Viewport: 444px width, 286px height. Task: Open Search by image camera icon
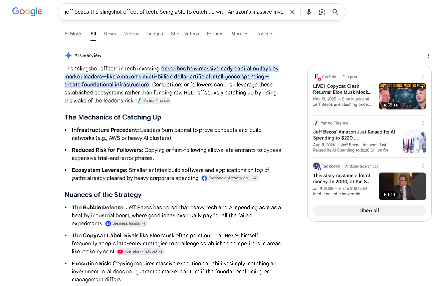click(322, 12)
